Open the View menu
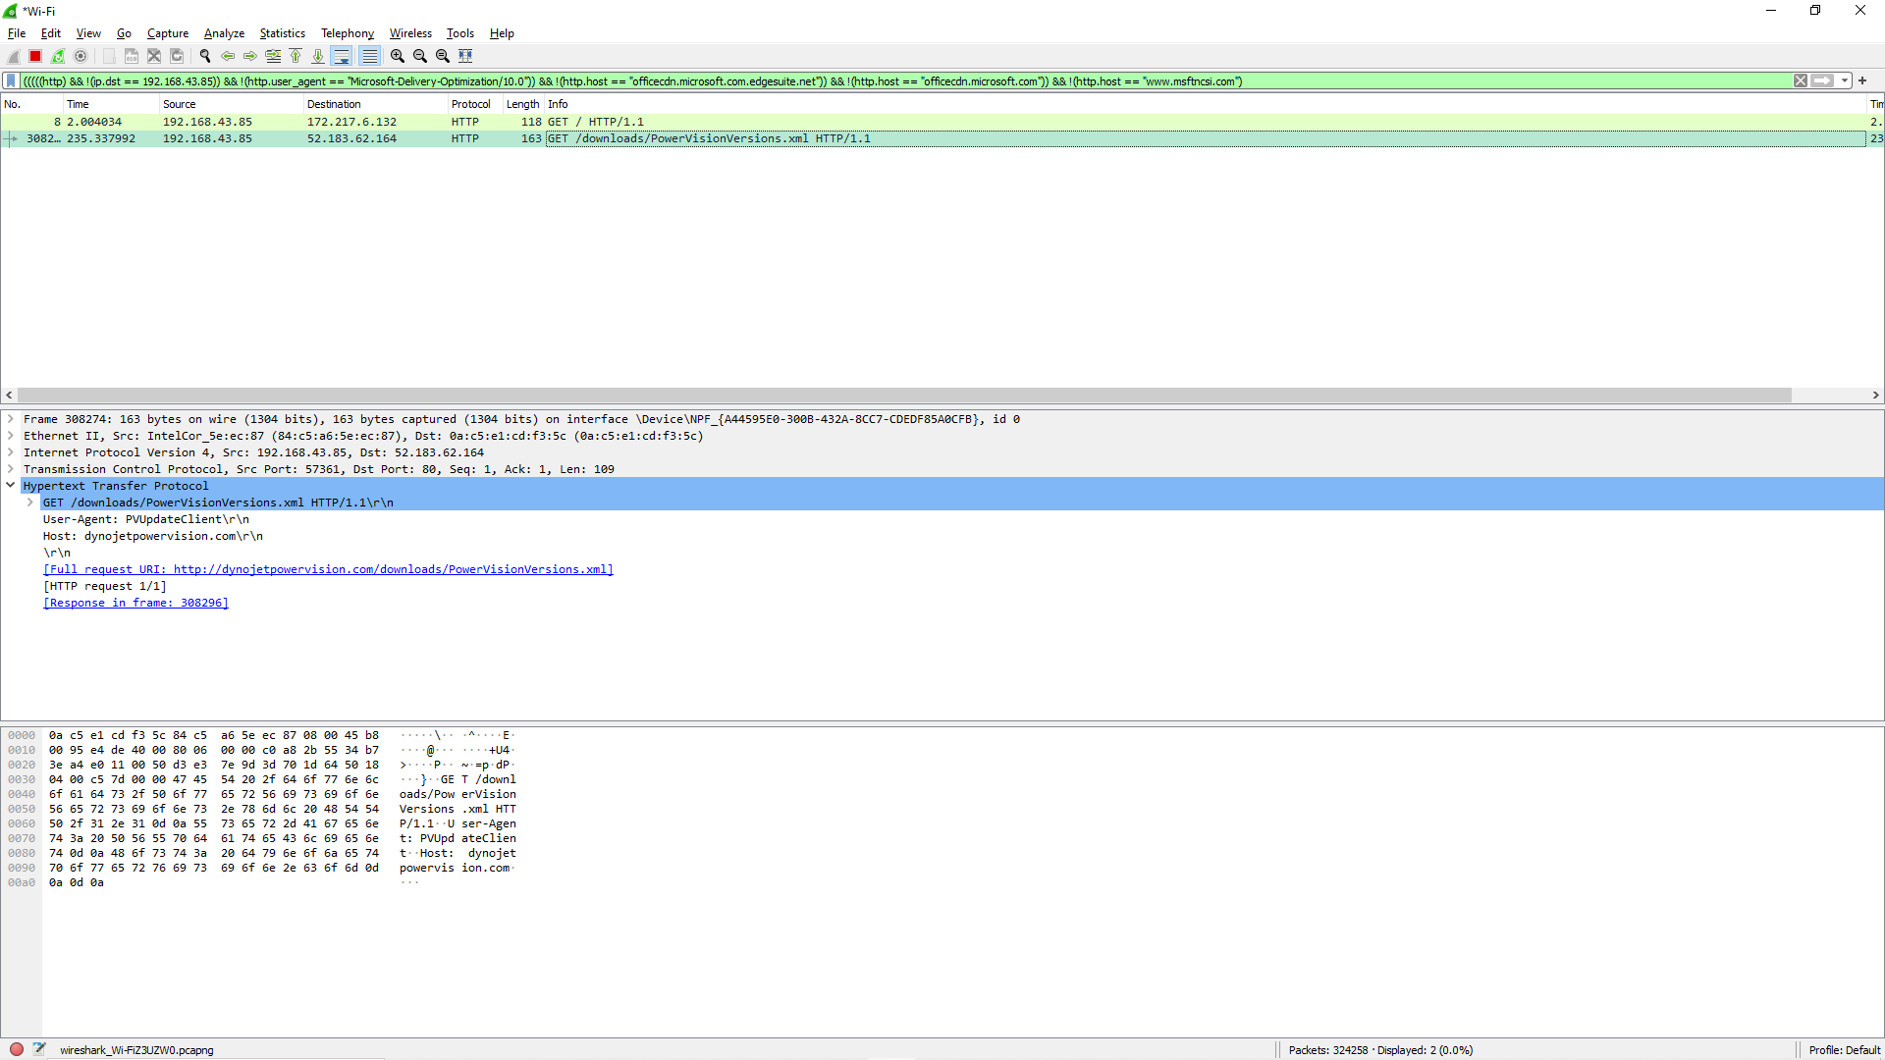Viewport: 1885px width, 1060px height. pyautogui.click(x=88, y=32)
